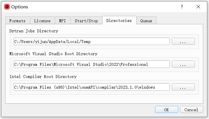Screen dimensions: 209x119
Task: Browse for Microsoft Visual Studio Root Directory
Action: click(x=183, y=64)
